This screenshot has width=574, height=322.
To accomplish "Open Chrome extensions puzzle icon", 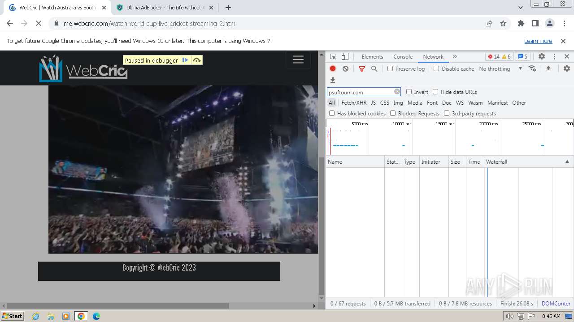I will (521, 24).
